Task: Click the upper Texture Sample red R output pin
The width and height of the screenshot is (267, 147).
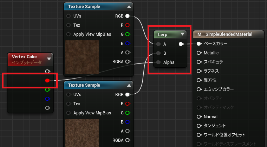Action: click(128, 25)
